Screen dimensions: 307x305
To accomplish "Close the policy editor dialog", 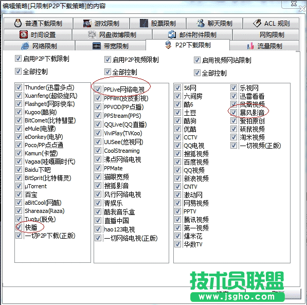I will click(294, 4).
